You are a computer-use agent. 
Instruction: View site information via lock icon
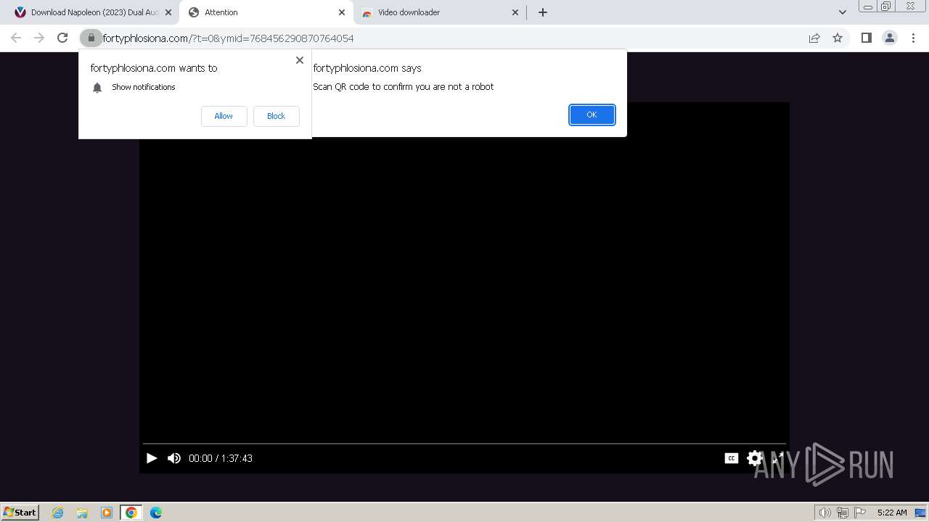(91, 38)
